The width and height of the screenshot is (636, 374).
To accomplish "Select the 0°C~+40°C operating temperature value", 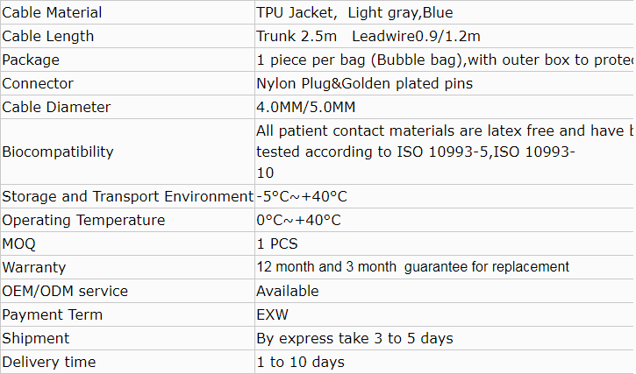I will (298, 220).
